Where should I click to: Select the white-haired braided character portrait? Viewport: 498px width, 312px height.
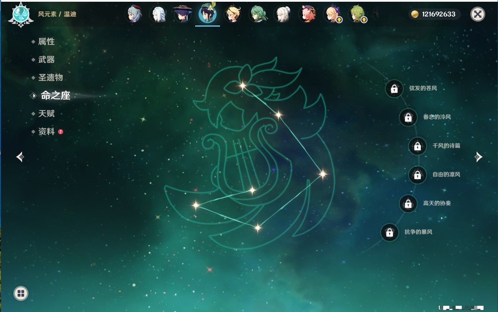pyautogui.click(x=159, y=14)
